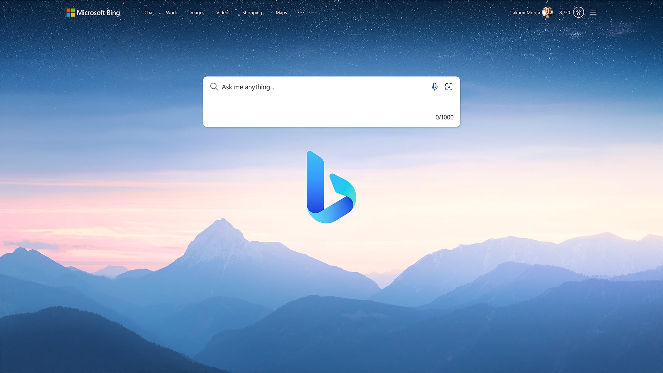
Task: Click the rewards/points crown icon
Action: [579, 12]
